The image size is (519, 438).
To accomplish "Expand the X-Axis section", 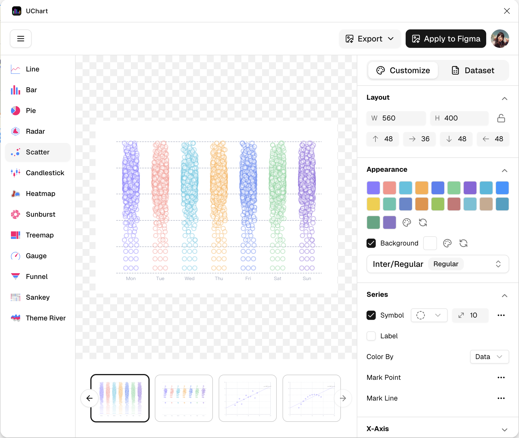I will coord(504,429).
